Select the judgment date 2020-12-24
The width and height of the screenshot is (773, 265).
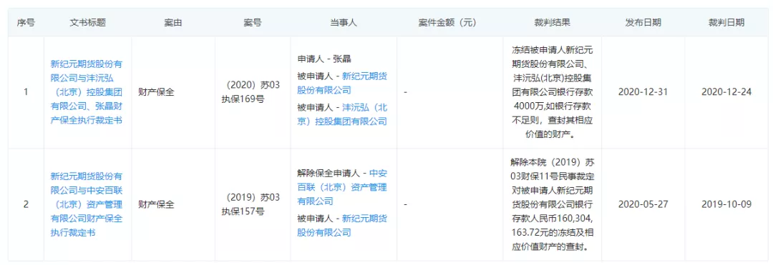click(x=726, y=92)
